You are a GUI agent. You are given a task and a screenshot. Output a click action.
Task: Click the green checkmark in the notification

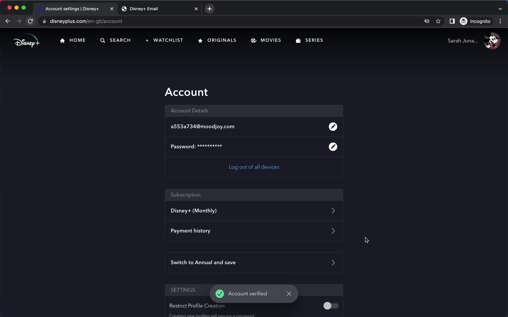[220, 294]
